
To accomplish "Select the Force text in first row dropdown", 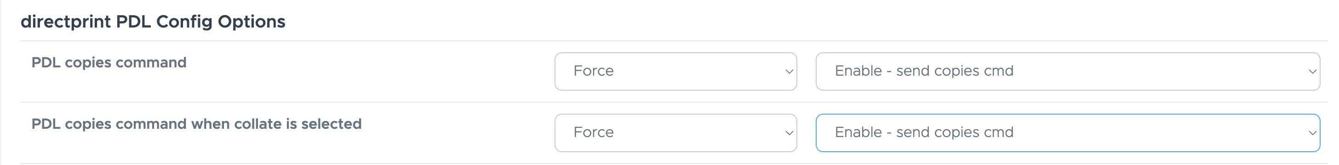I will pyautogui.click(x=594, y=71).
